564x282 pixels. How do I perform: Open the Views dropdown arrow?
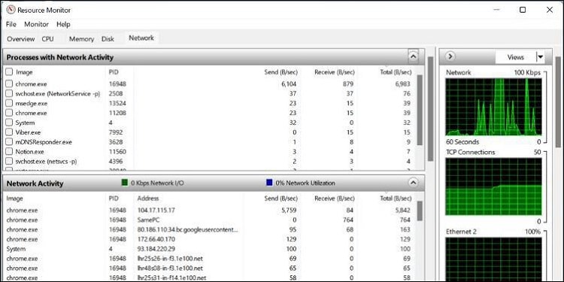pos(540,57)
